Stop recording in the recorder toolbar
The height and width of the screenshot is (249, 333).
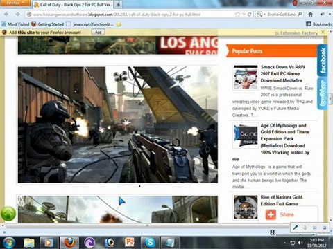click(324, 228)
